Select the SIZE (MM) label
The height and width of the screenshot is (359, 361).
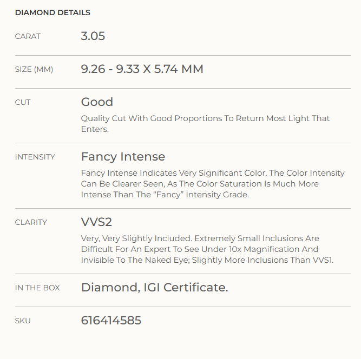click(x=34, y=69)
